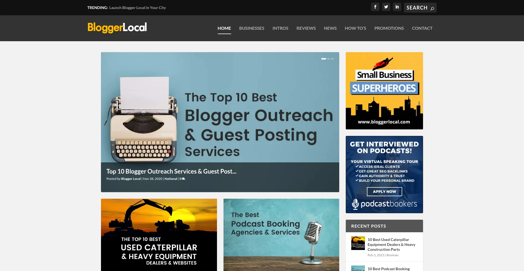Open the Top 10 Blogger Outreach Services post title
The width and height of the screenshot is (524, 271).
(x=171, y=171)
